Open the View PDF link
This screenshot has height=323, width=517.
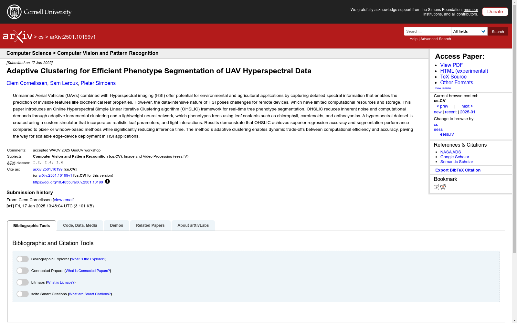[451, 65]
